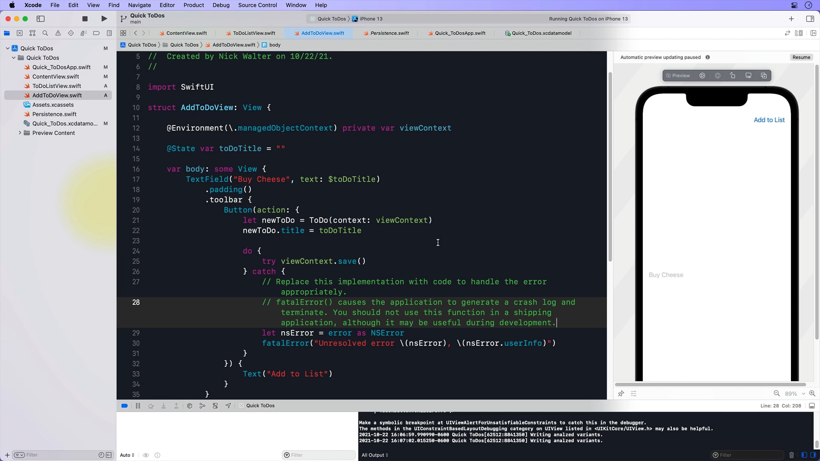The image size is (820, 461).
Task: Add a new file with plus button
Action: [x=7, y=455]
